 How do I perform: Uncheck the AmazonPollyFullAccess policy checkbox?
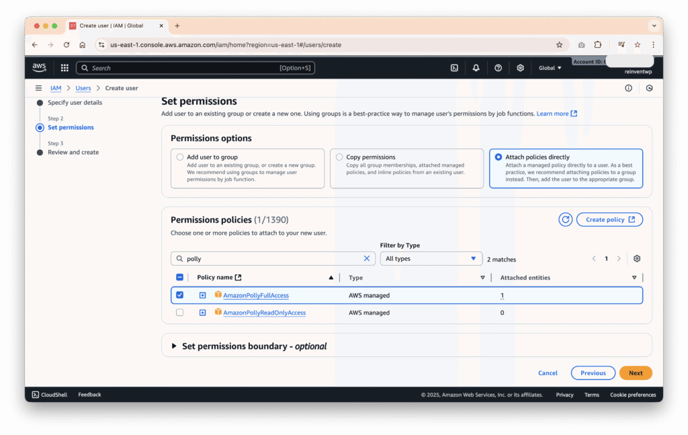[x=179, y=295]
